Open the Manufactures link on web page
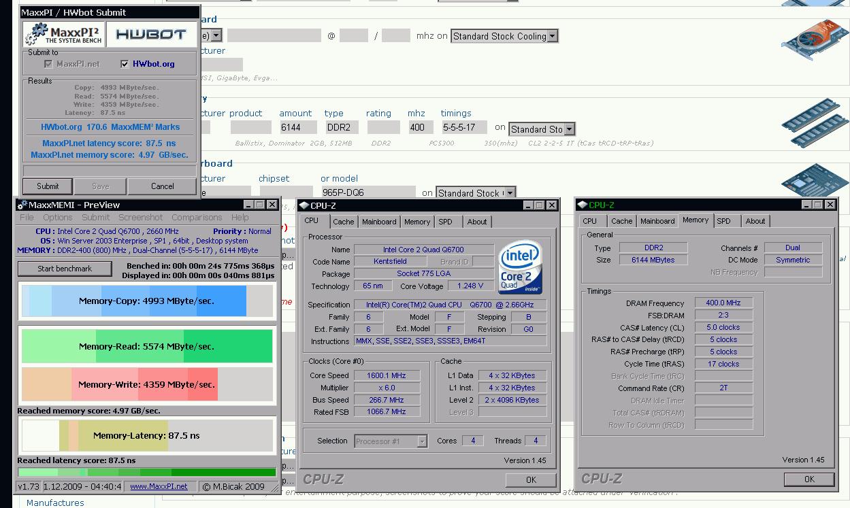This screenshot has width=850, height=508. (55, 503)
